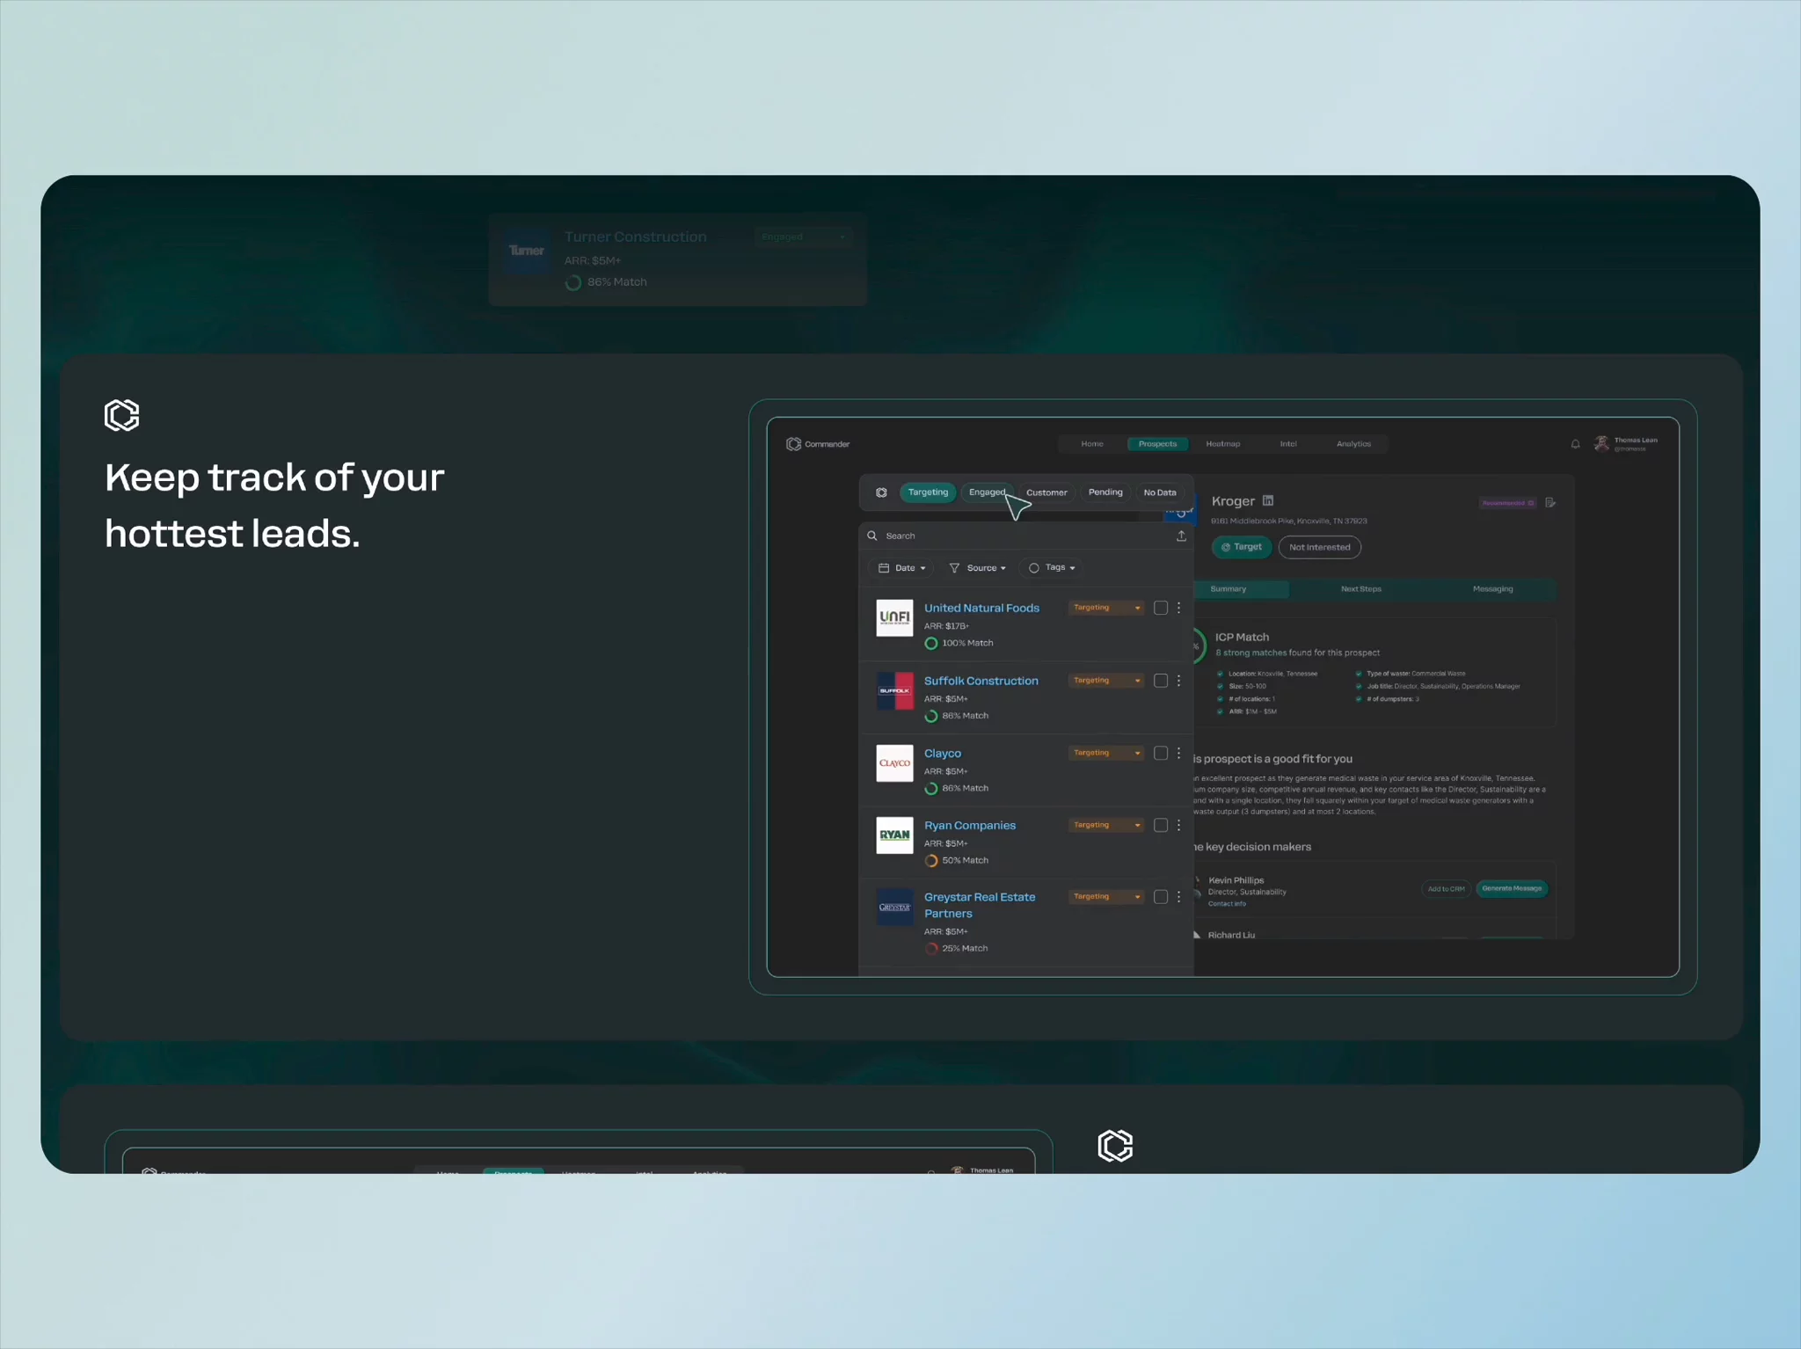
Task: Change Suffolk Construction status dropdown
Action: 1106,681
